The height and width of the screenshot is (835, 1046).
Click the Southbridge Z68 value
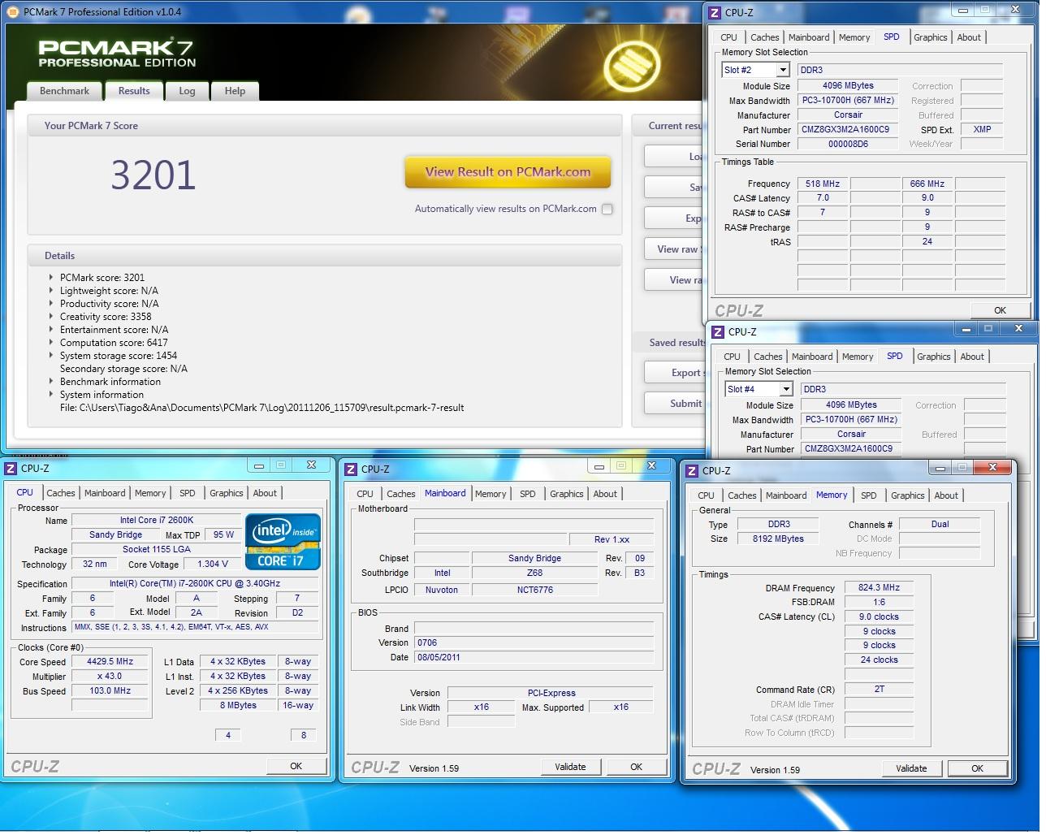pos(534,573)
